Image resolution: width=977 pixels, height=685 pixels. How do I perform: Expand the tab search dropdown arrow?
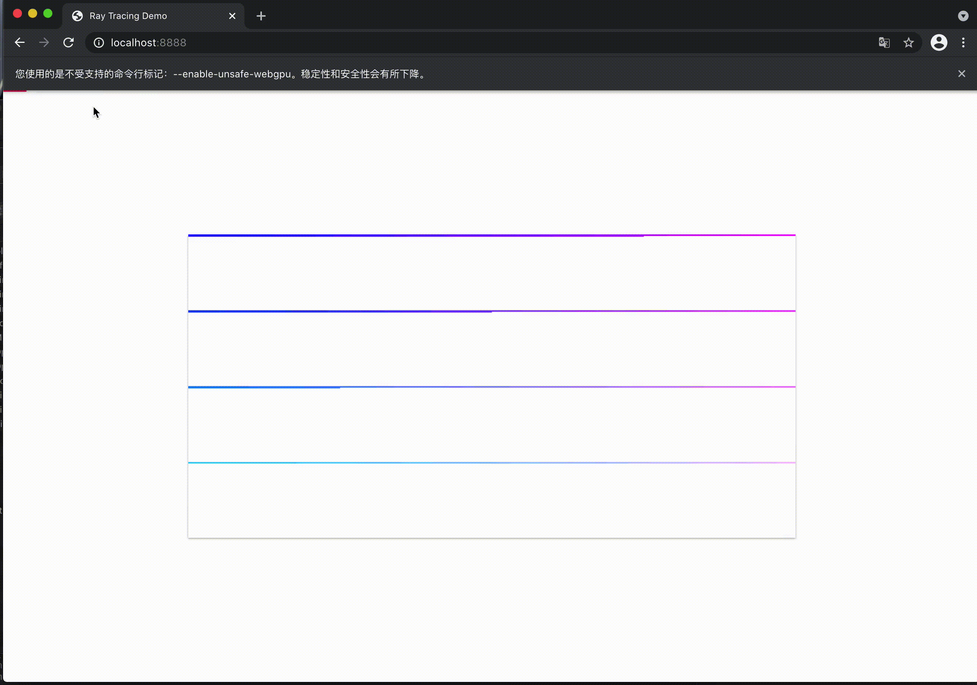[x=963, y=16]
